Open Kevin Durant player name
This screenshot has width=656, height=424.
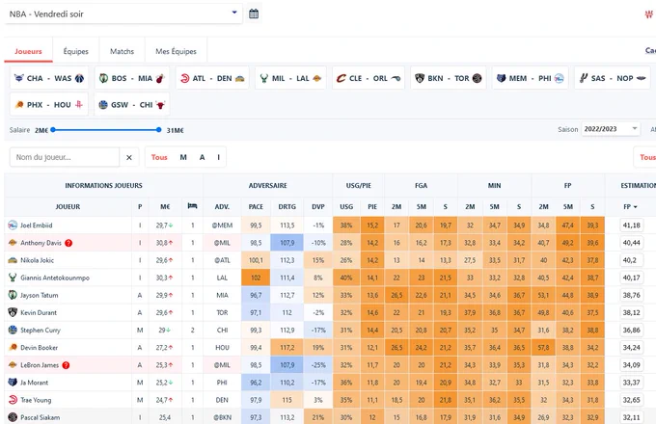(x=39, y=312)
